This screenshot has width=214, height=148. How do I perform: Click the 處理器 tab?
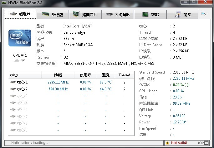(x=20, y=14)
